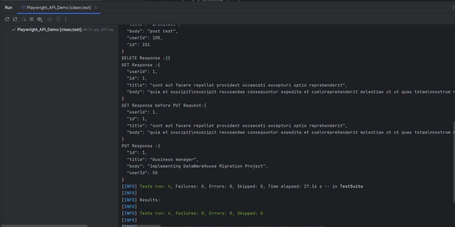
Task: Click the PUT Response line in console
Action: (x=141, y=146)
